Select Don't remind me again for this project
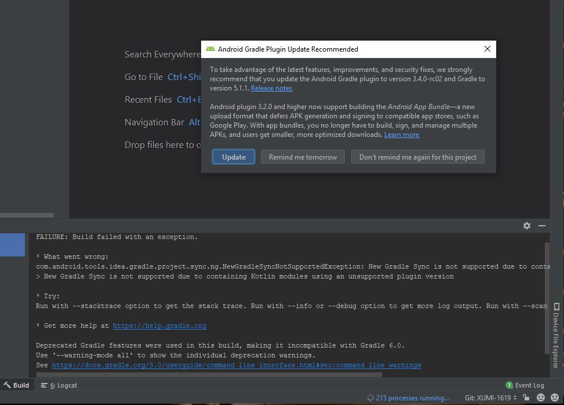This screenshot has width=564, height=405. click(417, 157)
